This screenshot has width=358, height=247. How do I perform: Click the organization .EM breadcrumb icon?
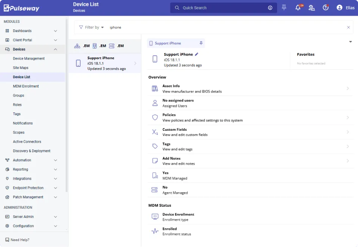(x=77, y=46)
